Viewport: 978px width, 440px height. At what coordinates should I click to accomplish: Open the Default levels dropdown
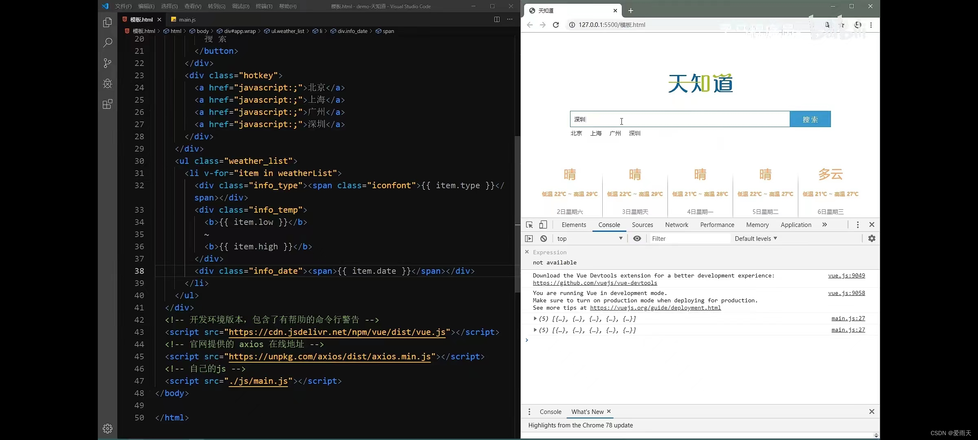[756, 239]
